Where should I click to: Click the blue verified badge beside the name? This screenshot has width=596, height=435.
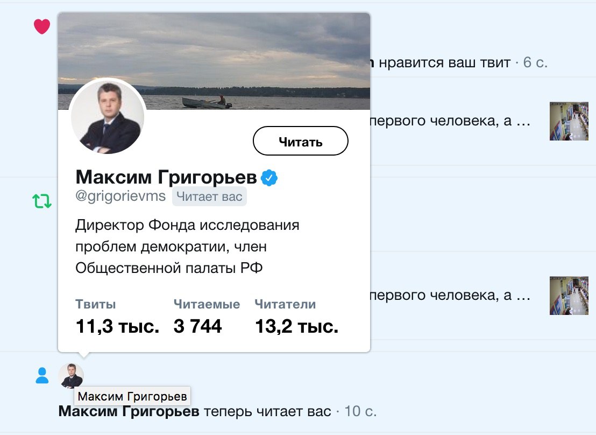pyautogui.click(x=269, y=177)
